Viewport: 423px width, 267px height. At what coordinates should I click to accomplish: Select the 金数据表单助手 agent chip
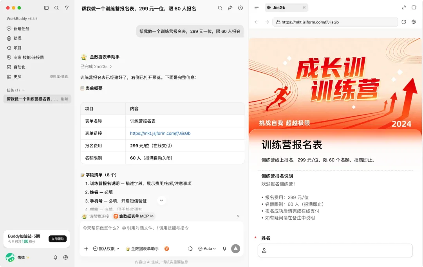pos(142,249)
